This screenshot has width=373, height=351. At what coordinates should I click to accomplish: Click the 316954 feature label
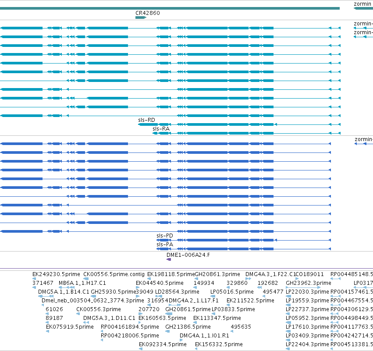pos(157,301)
